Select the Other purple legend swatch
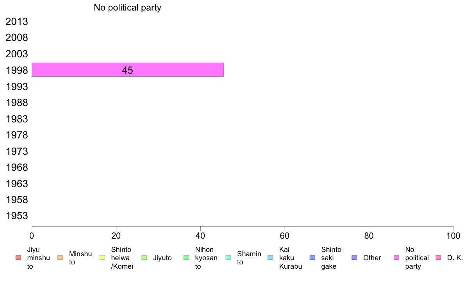The width and height of the screenshot is (464, 287). (355, 257)
